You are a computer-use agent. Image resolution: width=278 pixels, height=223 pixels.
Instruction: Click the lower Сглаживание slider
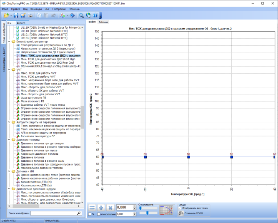tap(148, 213)
